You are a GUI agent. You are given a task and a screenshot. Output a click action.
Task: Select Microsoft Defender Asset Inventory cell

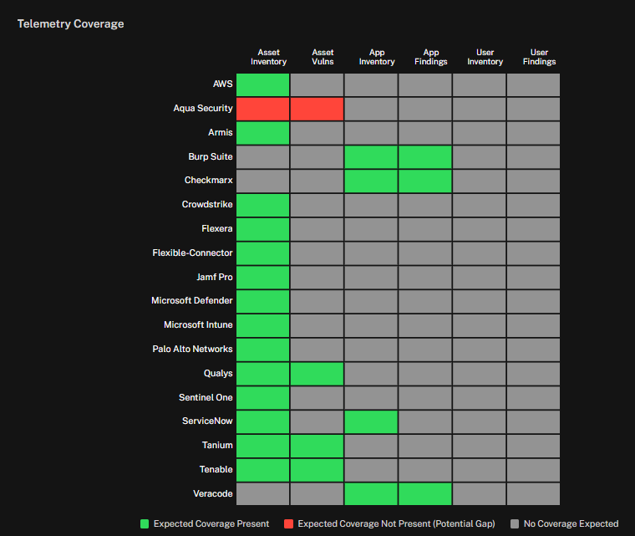tap(263, 301)
